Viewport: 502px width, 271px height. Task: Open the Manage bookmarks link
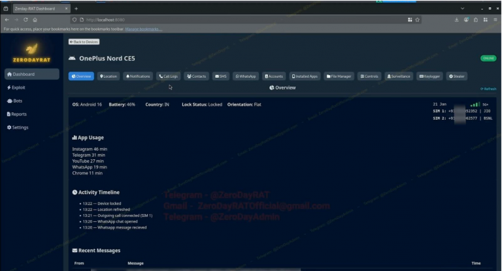pos(143,29)
